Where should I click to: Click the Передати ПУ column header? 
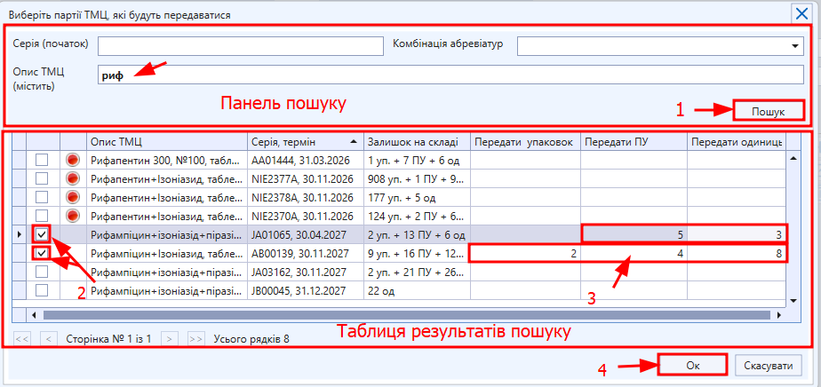point(634,142)
